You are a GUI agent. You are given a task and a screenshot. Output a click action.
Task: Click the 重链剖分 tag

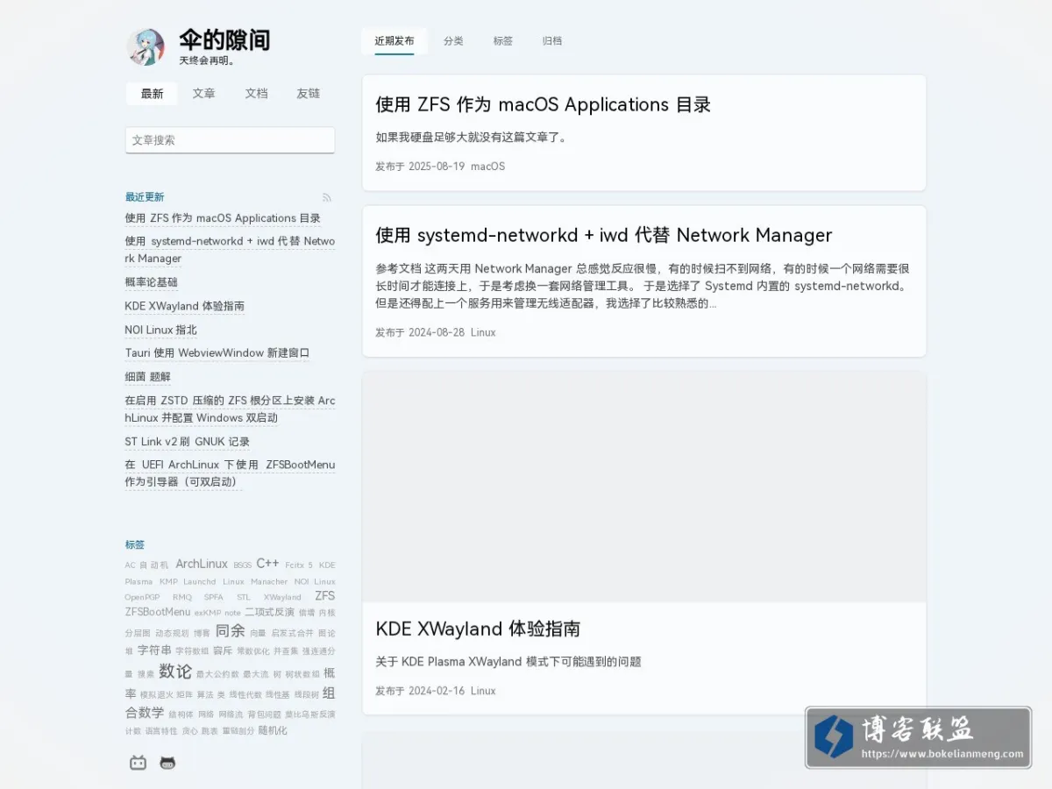click(238, 731)
